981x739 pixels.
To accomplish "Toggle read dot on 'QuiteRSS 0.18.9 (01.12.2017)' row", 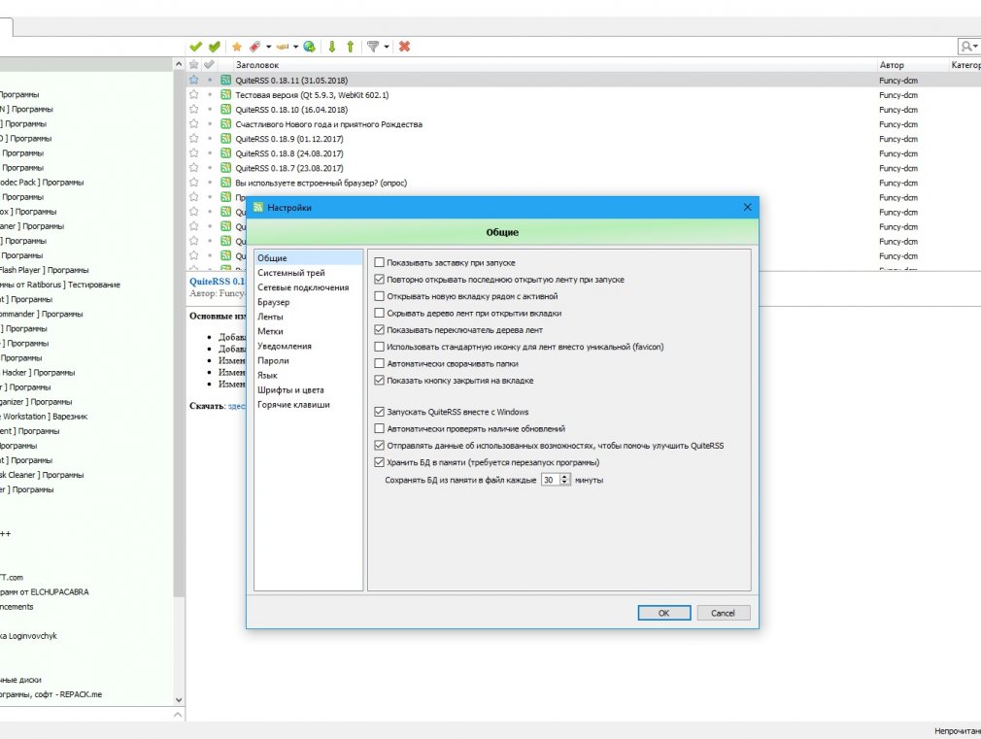I will click(x=210, y=139).
